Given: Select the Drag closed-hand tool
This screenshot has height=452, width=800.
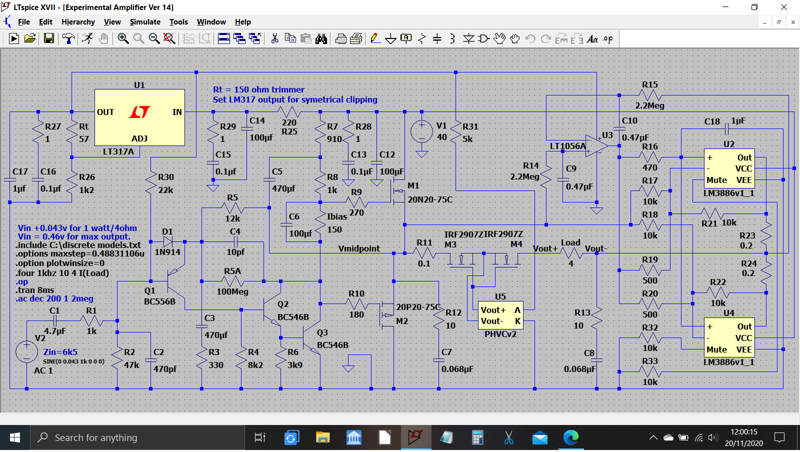Looking at the screenshot, I should 515,38.
